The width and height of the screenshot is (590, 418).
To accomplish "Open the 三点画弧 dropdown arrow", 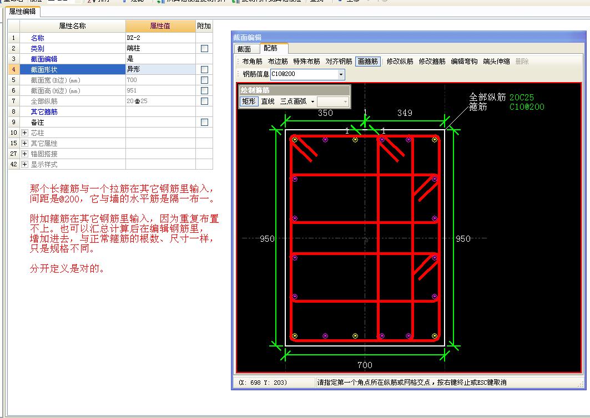I will click(312, 101).
